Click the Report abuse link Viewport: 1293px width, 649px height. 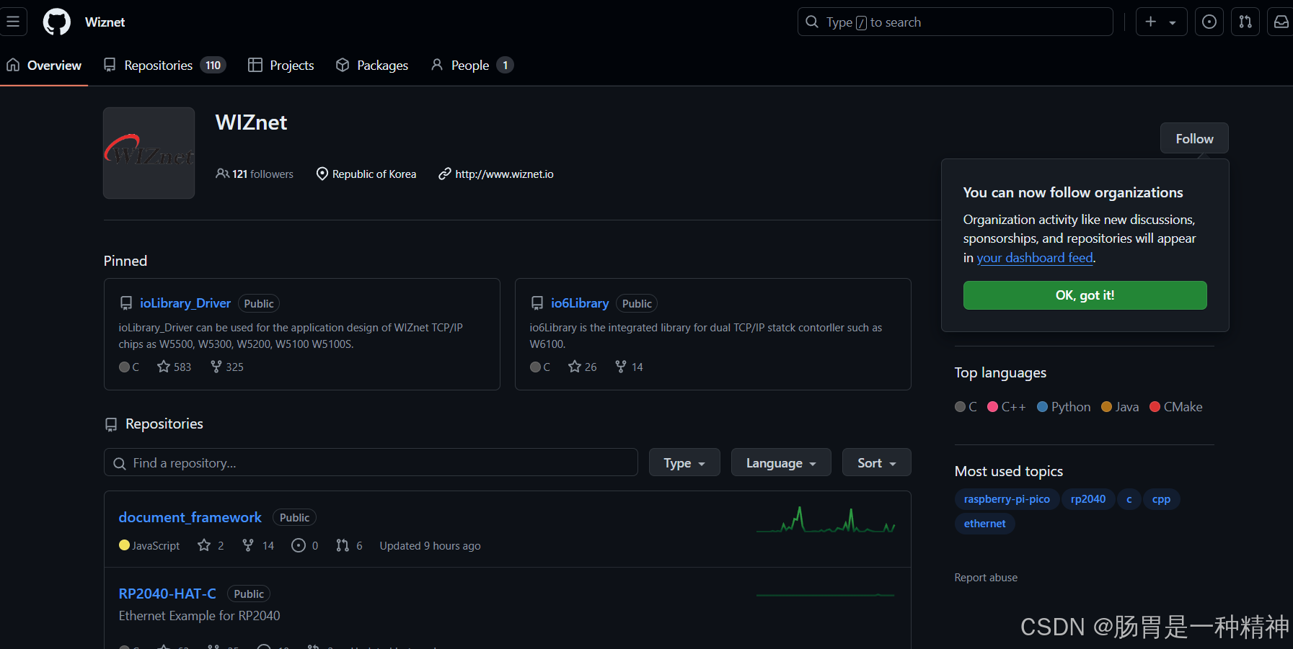[986, 578]
